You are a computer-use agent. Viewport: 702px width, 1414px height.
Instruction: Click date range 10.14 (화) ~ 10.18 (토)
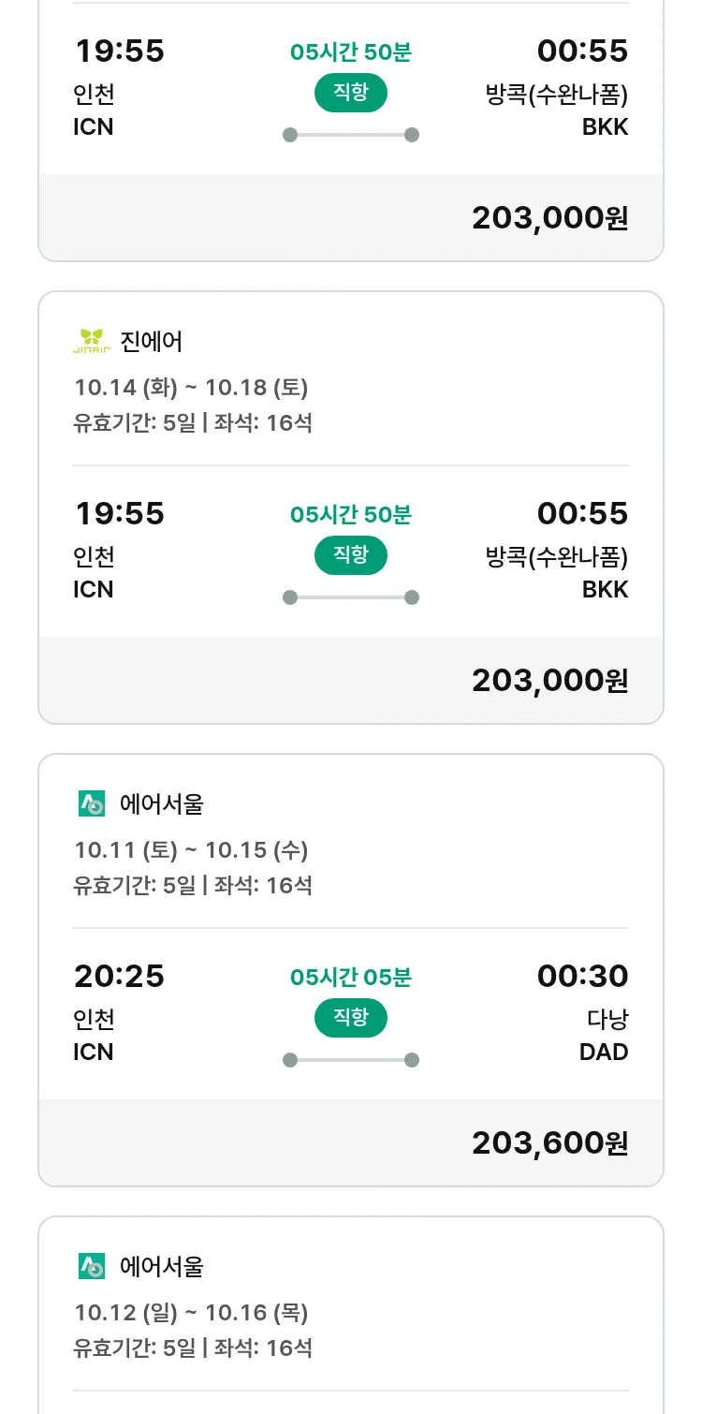(191, 388)
